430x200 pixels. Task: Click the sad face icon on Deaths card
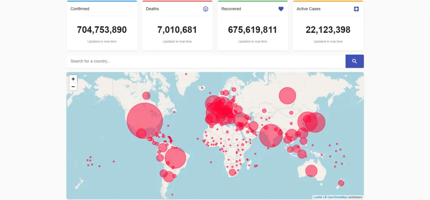(x=205, y=9)
